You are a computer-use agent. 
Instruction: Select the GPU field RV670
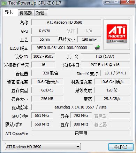pyautogui.click(x=45, y=31)
